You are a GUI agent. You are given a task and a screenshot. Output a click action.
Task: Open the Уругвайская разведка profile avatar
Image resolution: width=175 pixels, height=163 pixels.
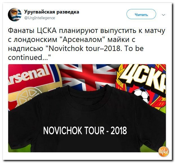coord(15,14)
